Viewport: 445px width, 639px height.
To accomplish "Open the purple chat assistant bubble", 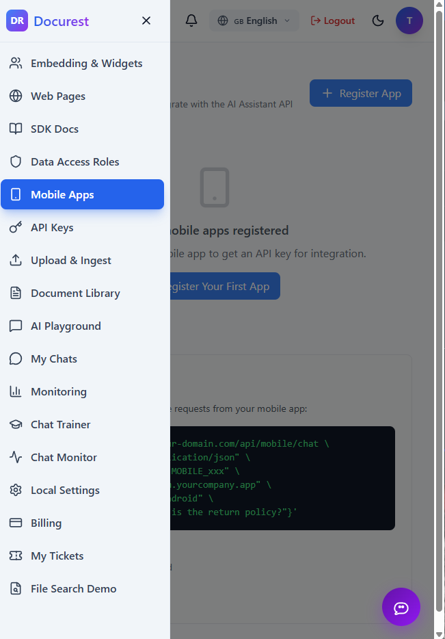I will [x=401, y=607].
